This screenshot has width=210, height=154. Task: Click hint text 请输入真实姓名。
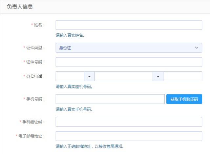coord(71,35)
